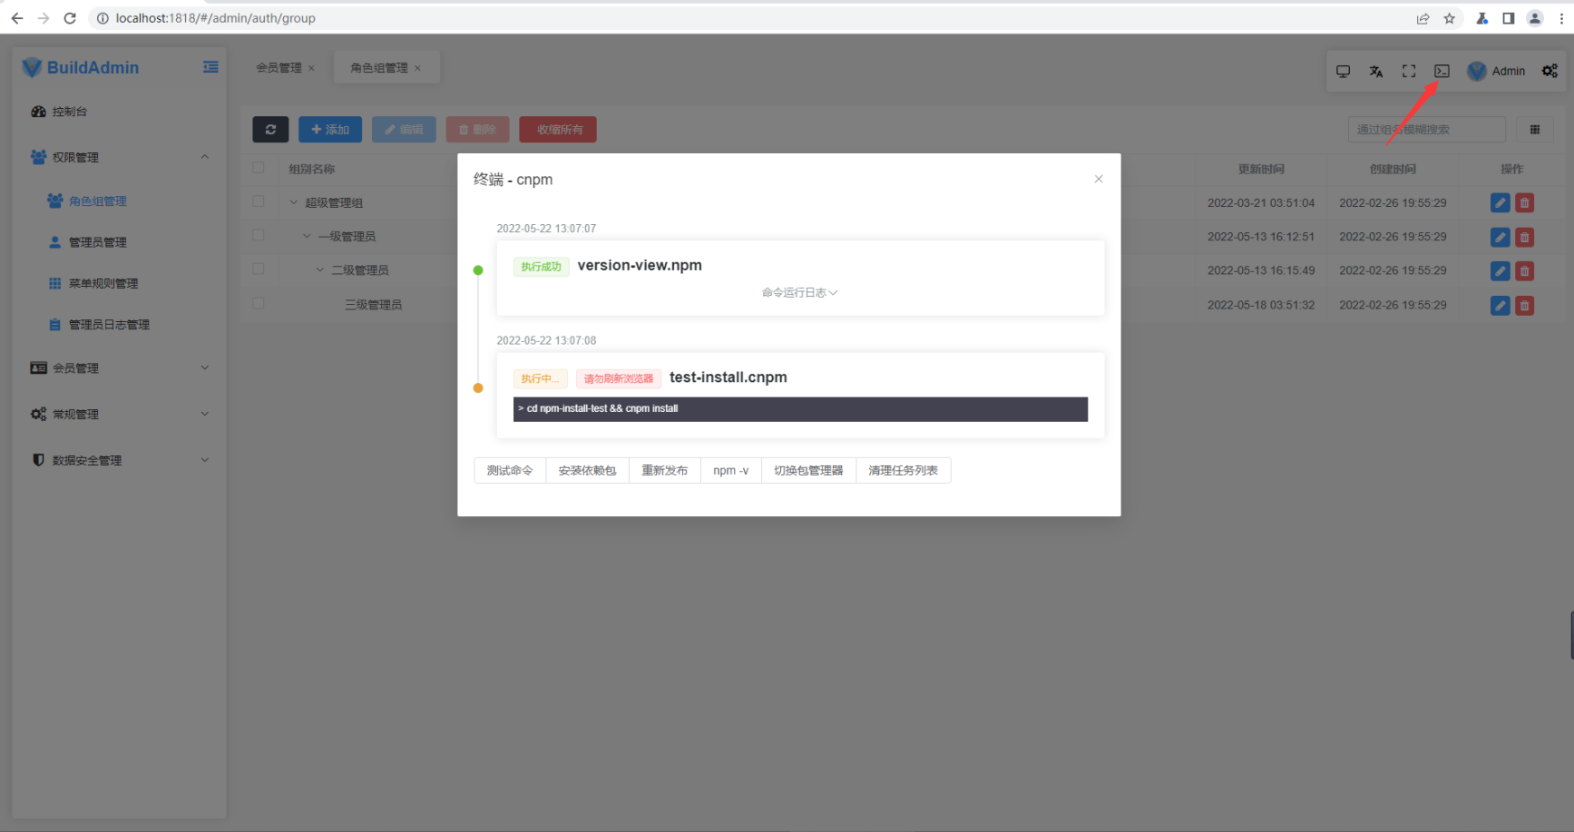
Task: Open the language switcher icon
Action: coord(1376,70)
